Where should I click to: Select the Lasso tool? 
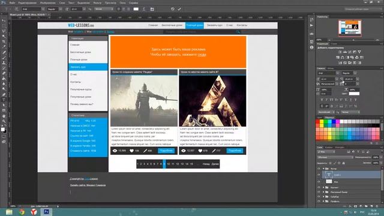click(4, 31)
